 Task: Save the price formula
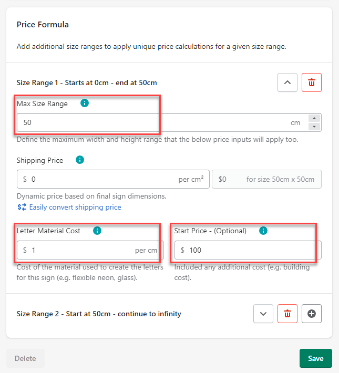(315, 358)
